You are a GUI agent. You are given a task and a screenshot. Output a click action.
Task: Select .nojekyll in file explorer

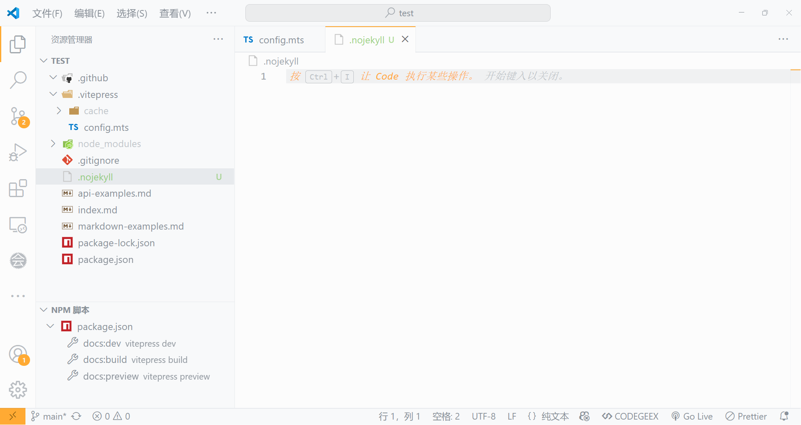click(135, 177)
